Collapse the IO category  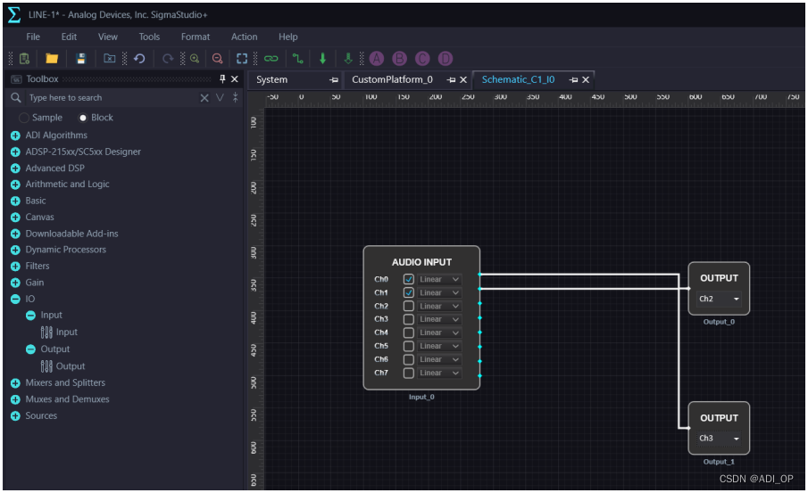click(x=15, y=299)
